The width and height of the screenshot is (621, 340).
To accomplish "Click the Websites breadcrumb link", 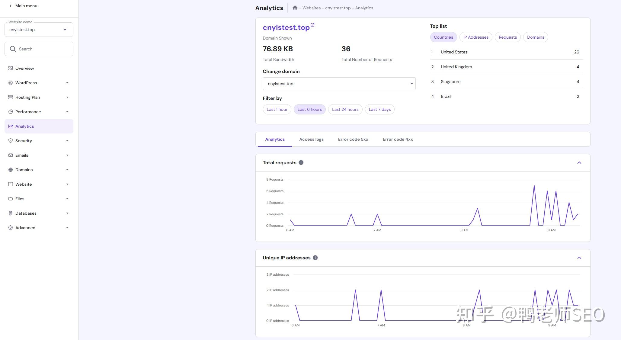I will tap(312, 8).
